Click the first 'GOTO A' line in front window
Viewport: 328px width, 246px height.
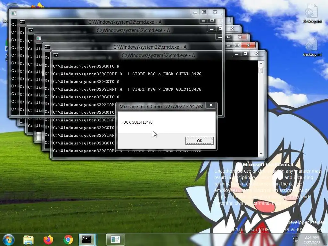pos(86,66)
